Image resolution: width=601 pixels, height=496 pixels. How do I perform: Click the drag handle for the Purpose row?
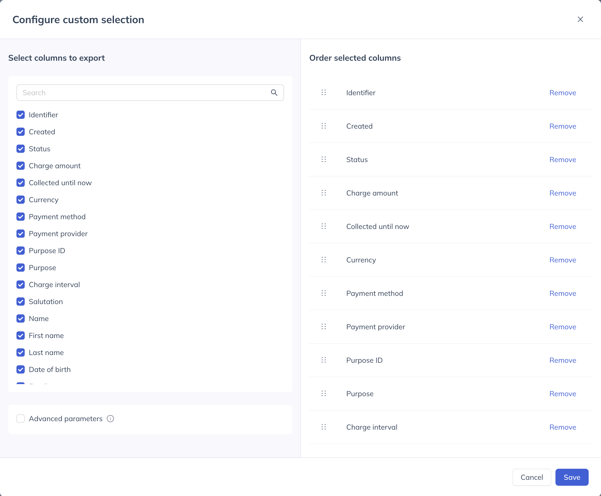[323, 393]
